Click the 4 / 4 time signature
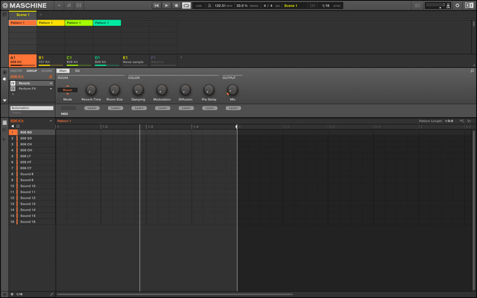Viewport: 477px width, 298px height. (x=268, y=6)
